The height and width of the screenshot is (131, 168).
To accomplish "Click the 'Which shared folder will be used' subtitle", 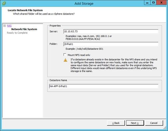I will pos(44,14).
